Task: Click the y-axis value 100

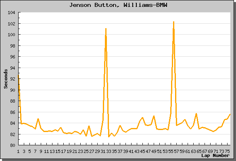Action: pos(11,35)
